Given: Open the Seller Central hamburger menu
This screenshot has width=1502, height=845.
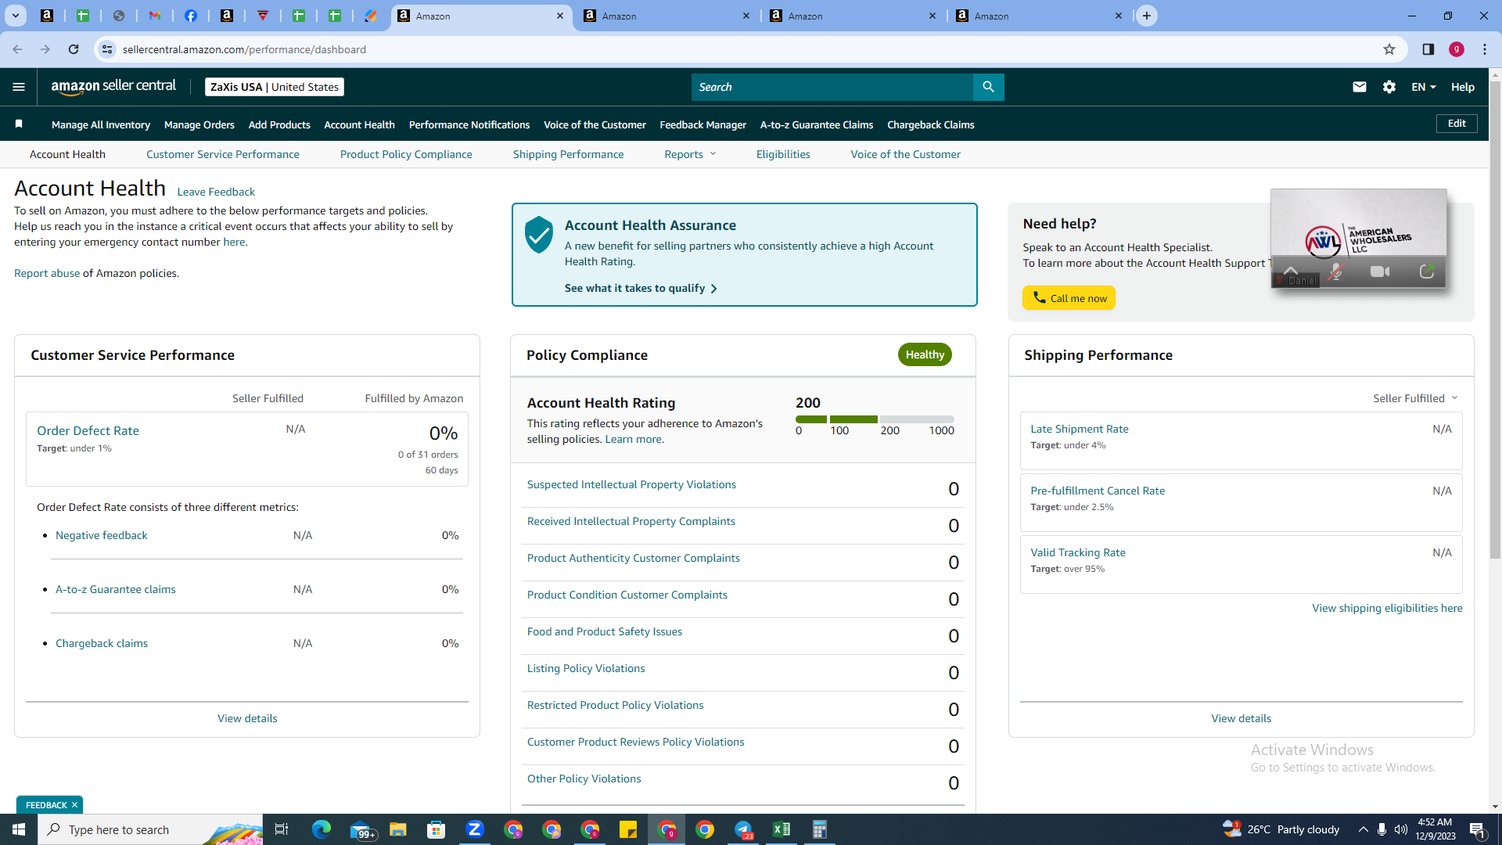Looking at the screenshot, I should pyautogui.click(x=19, y=87).
